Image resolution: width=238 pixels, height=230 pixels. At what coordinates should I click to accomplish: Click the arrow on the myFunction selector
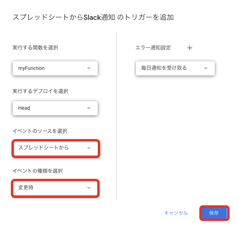pos(89,68)
